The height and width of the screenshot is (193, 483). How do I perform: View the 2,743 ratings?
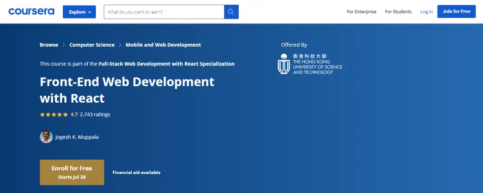coord(95,114)
